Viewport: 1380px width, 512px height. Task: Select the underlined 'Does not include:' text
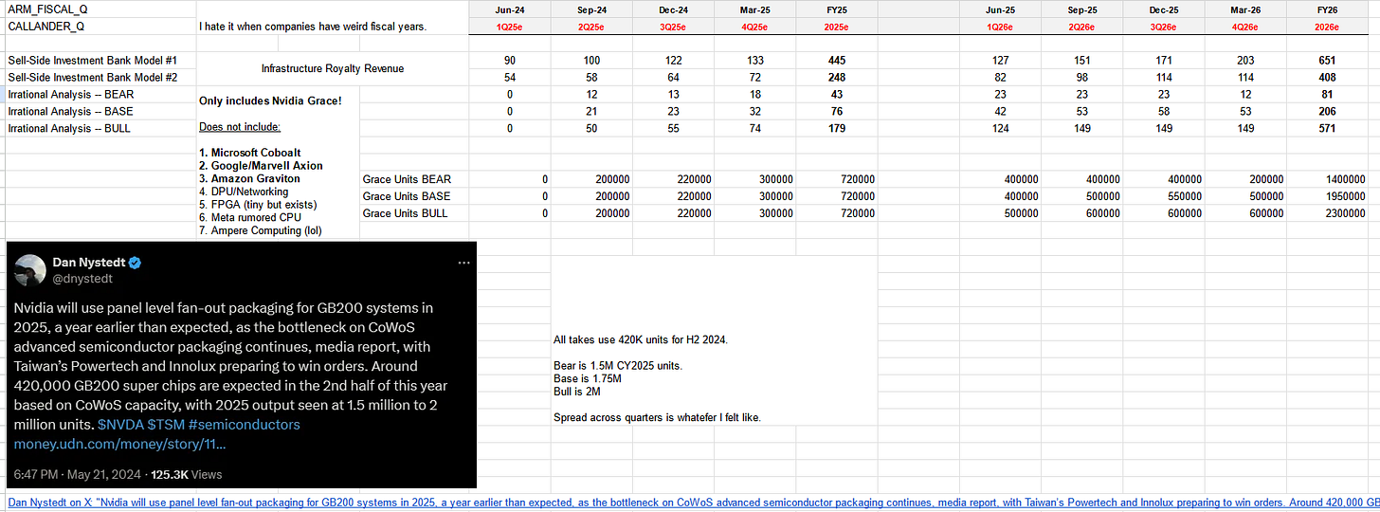[x=240, y=127]
